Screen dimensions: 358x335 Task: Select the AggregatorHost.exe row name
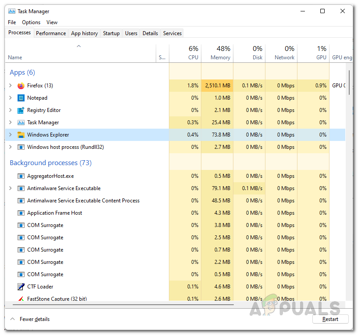50,176
